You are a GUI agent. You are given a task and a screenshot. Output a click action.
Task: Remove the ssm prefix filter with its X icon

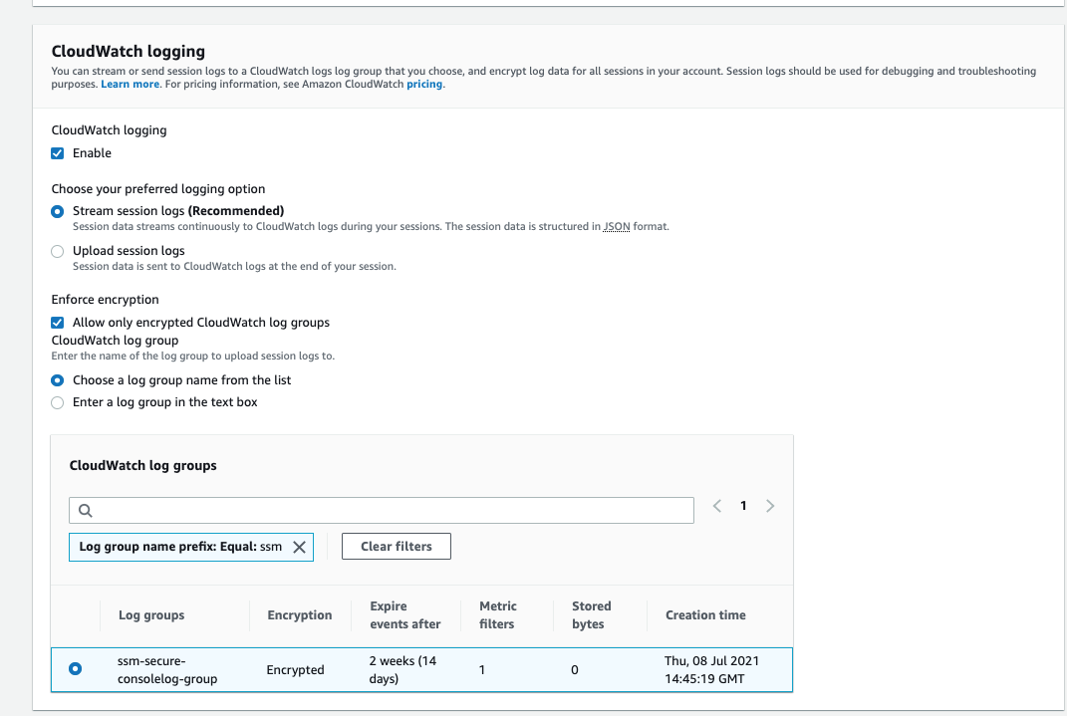(x=299, y=546)
